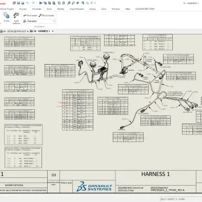Image resolution: width=202 pixels, height=202 pixels.
Task: Click the Text leader button
Action: tap(30, 15)
